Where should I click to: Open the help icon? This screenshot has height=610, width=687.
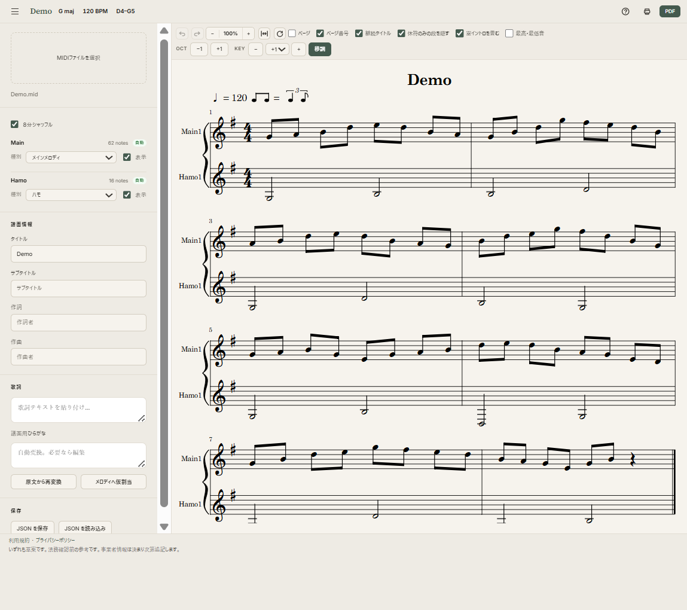[x=625, y=11]
